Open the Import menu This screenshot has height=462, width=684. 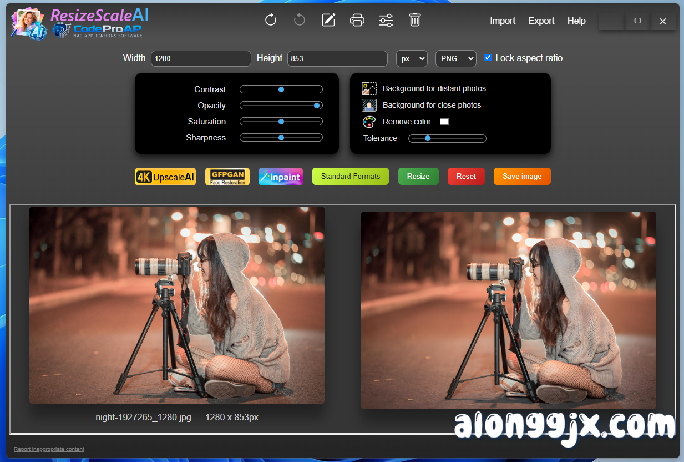click(503, 21)
